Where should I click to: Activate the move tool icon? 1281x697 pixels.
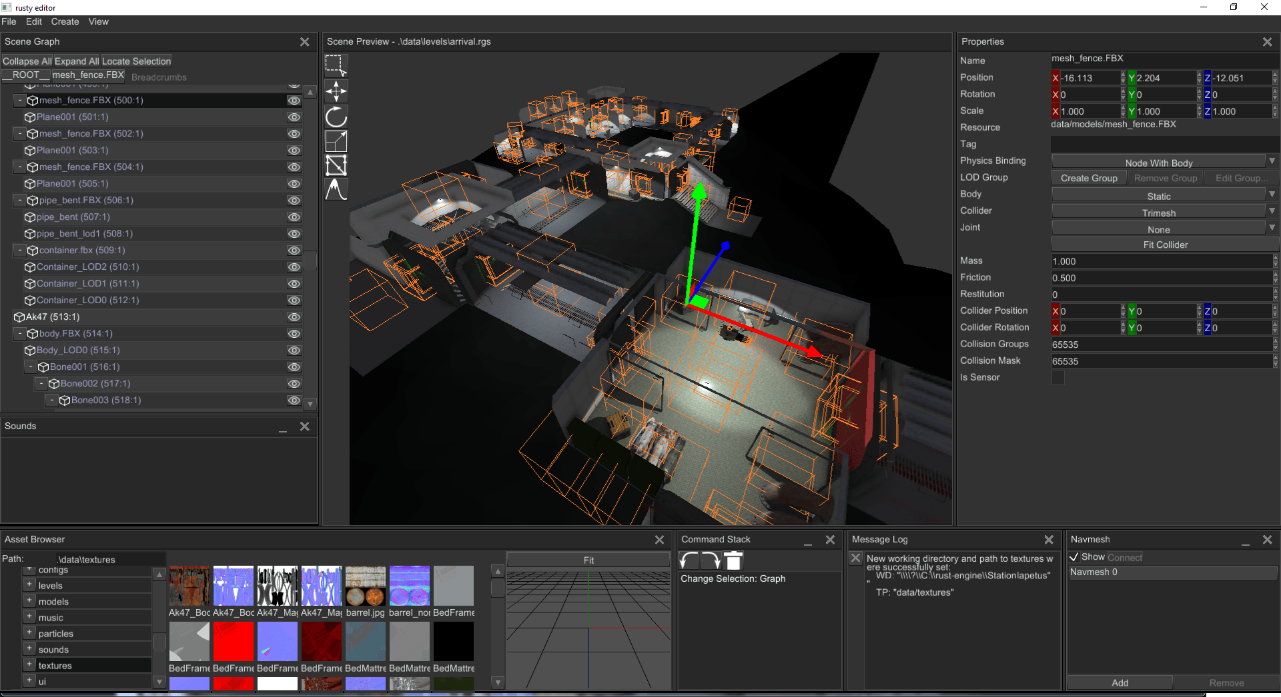pyautogui.click(x=336, y=91)
